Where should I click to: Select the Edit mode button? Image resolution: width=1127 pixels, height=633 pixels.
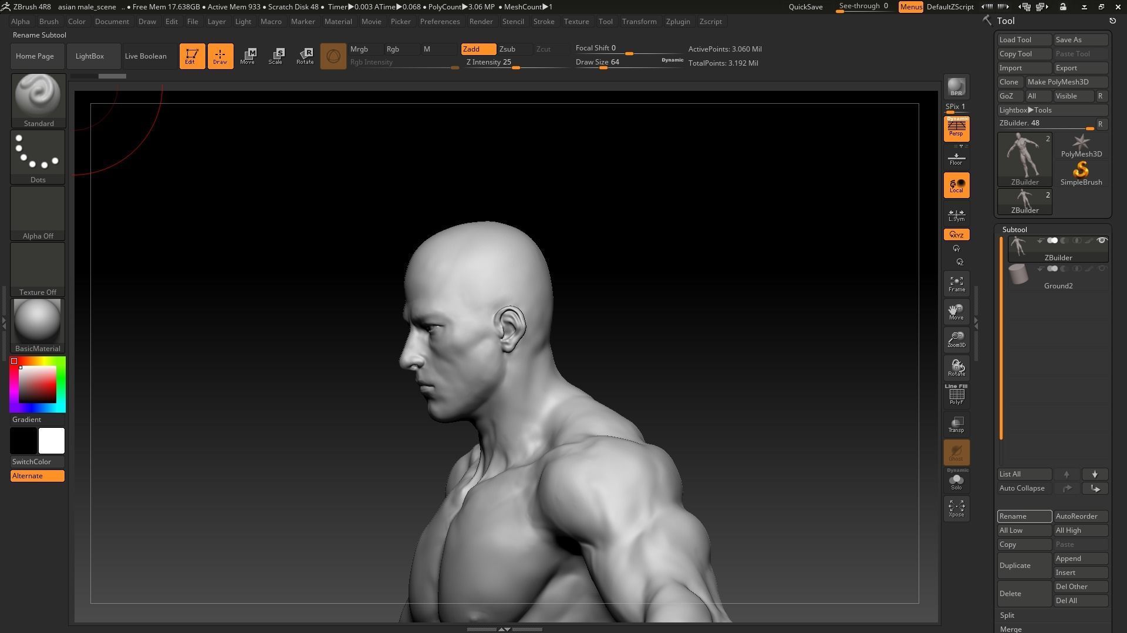click(192, 56)
